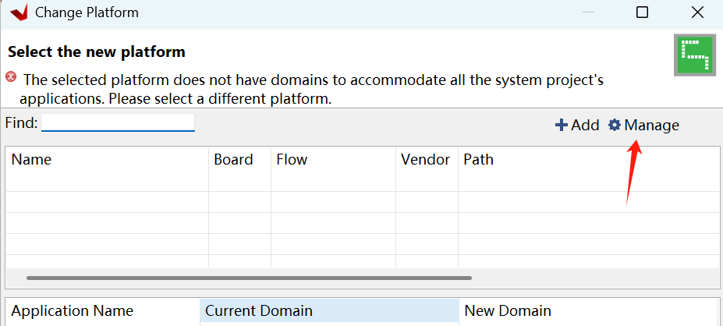This screenshot has width=723, height=326.
Task: Close the Change Platform dialog
Action: [697, 12]
